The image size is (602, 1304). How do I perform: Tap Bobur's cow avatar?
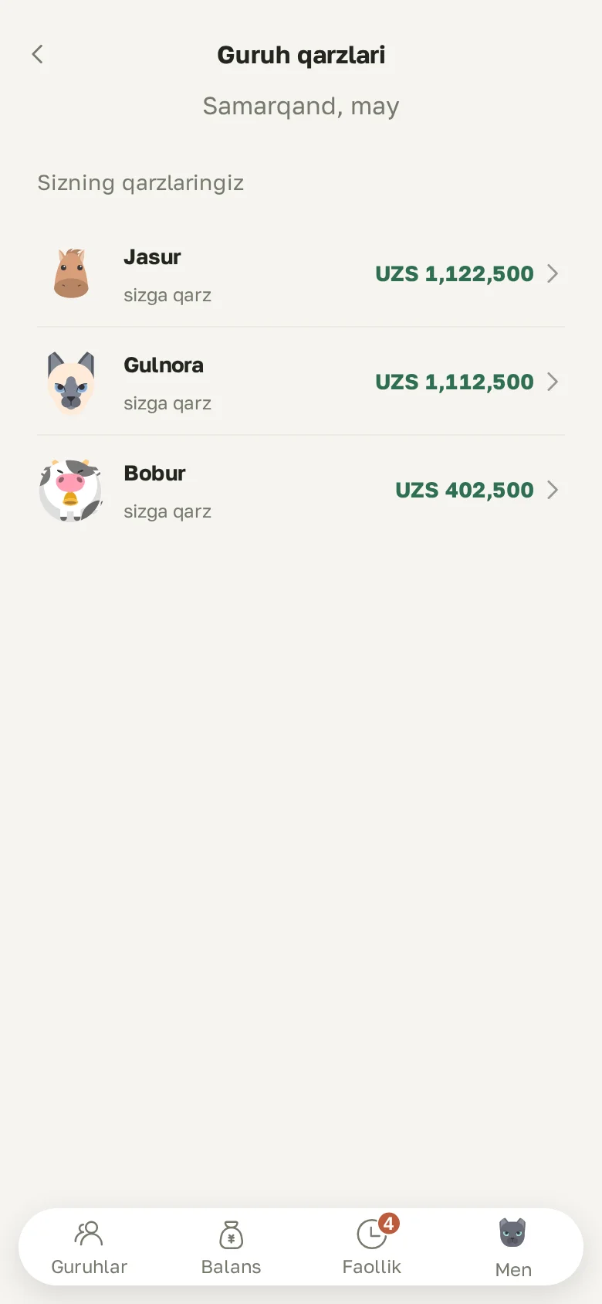[x=71, y=490]
